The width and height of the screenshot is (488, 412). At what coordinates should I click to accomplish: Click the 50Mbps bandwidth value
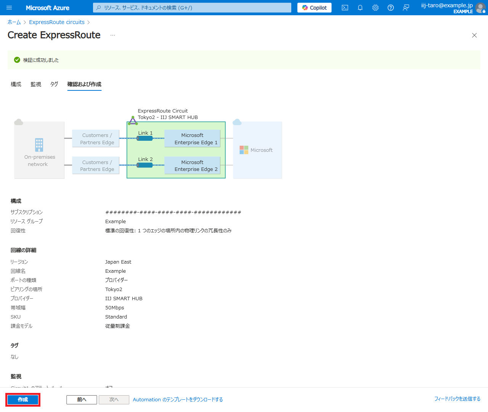tap(115, 307)
